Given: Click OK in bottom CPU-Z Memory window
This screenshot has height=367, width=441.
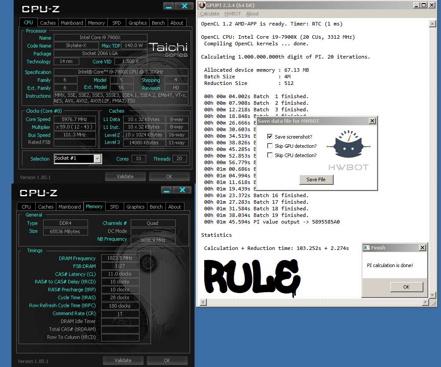Looking at the screenshot, I should coord(167,360).
